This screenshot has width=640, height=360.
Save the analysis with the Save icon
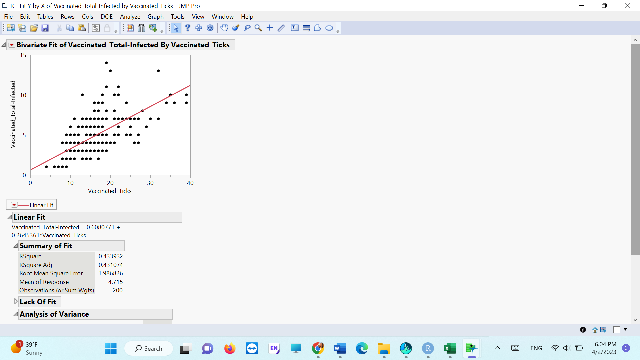45,28
